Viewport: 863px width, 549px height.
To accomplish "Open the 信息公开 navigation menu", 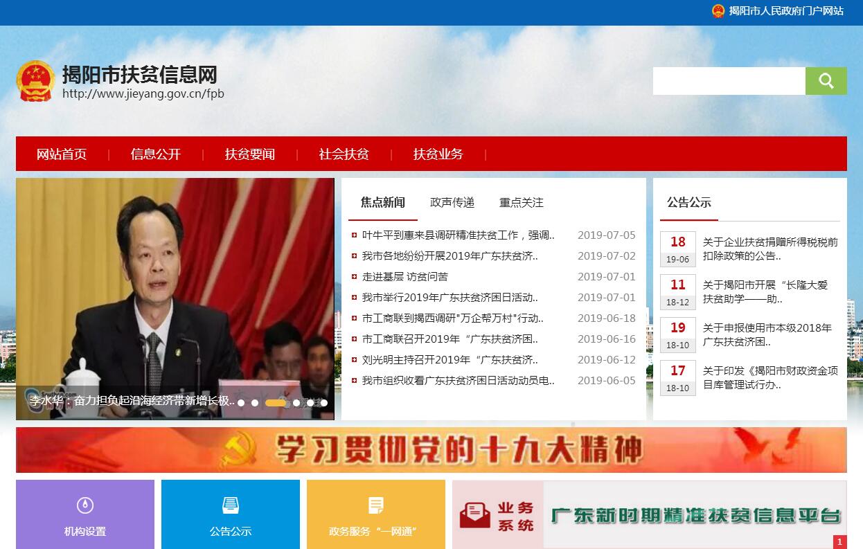I will coord(156,154).
